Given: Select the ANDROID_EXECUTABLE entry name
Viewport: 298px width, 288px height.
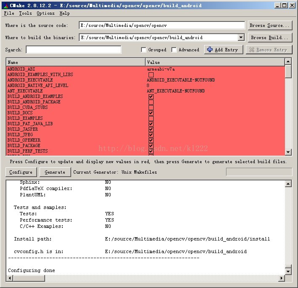Looking at the screenshot, I should (30, 80).
